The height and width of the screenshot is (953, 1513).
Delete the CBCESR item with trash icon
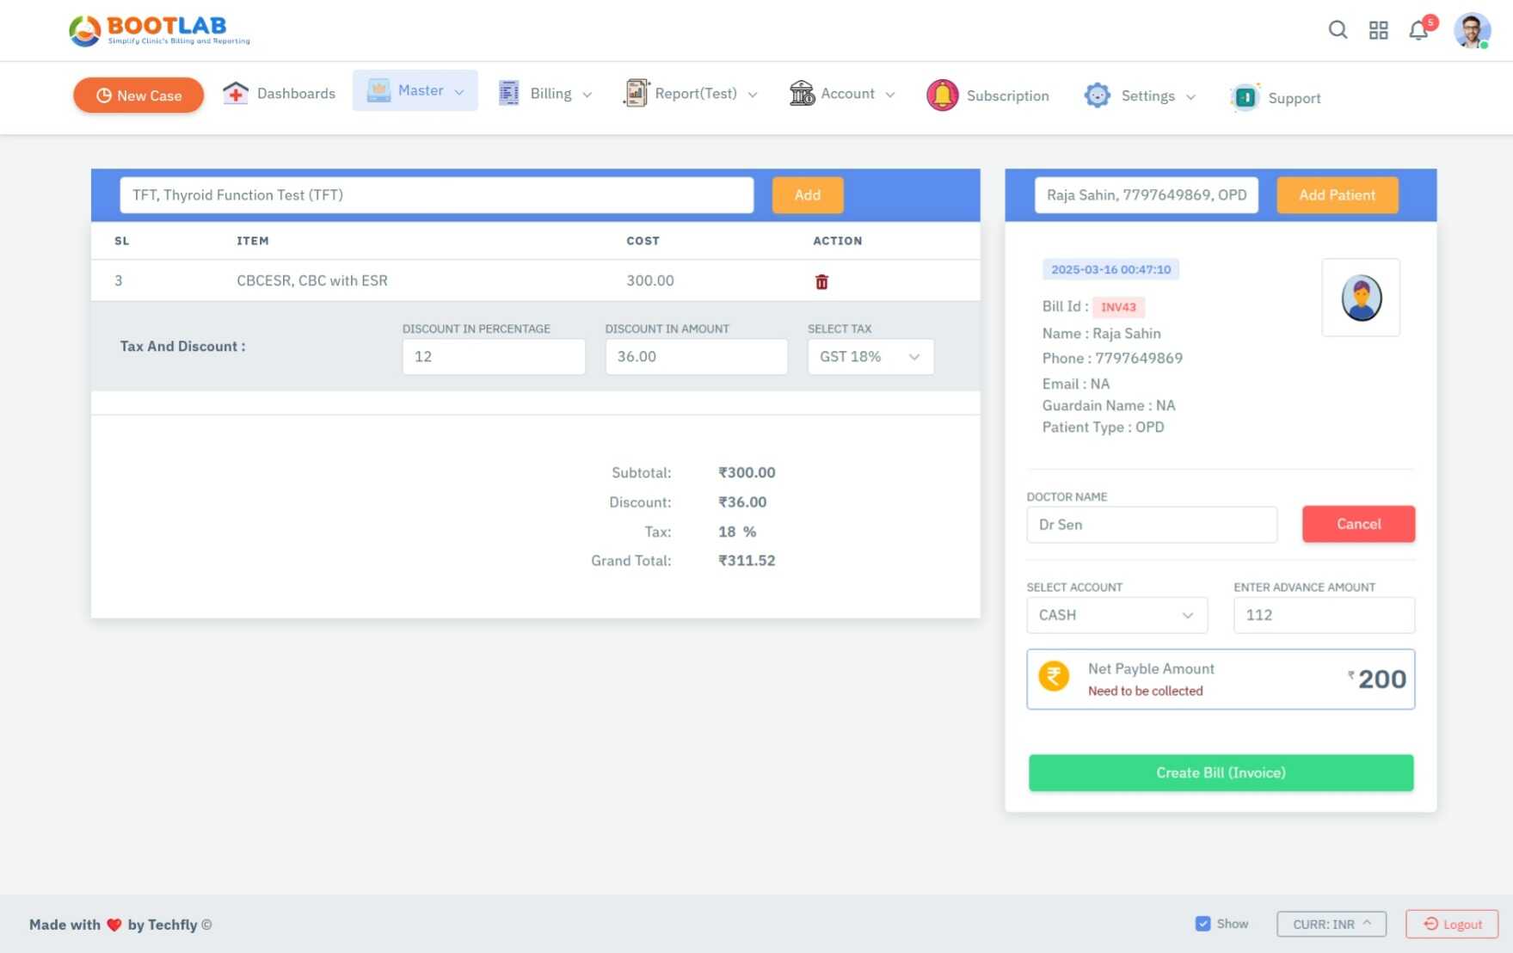pos(821,280)
